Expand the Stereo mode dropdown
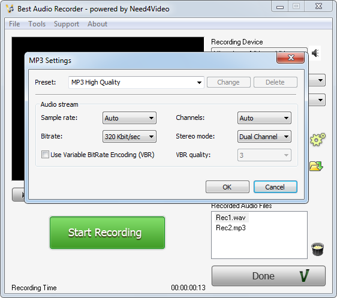This screenshot has height=298, width=337. [x=264, y=137]
